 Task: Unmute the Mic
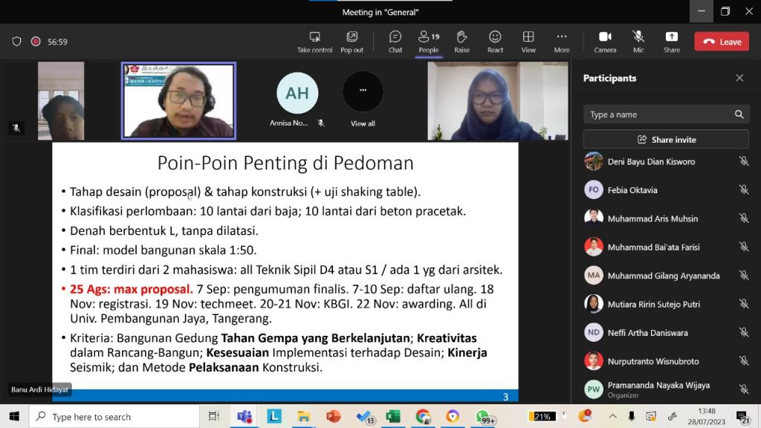[x=638, y=41]
